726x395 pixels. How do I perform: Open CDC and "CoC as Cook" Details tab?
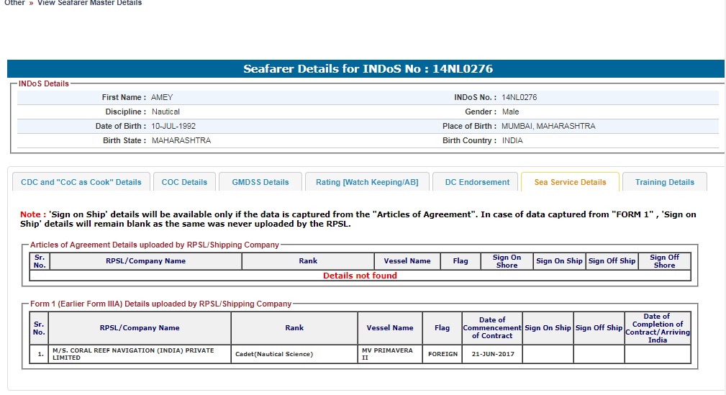tap(81, 182)
